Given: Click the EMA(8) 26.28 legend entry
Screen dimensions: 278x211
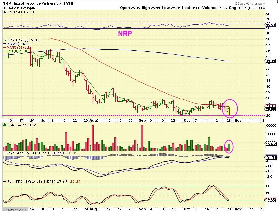Looking at the screenshot, I should pyautogui.click(x=15, y=51).
